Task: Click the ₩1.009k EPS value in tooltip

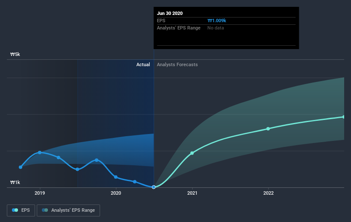Action: pos(217,20)
